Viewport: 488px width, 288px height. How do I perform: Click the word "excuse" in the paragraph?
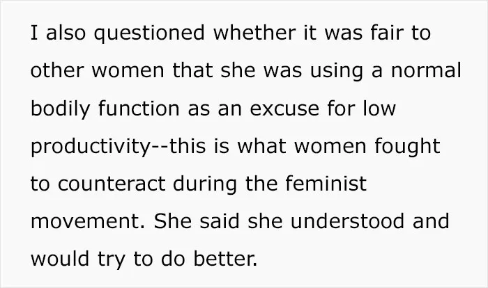pyautogui.click(x=284, y=109)
